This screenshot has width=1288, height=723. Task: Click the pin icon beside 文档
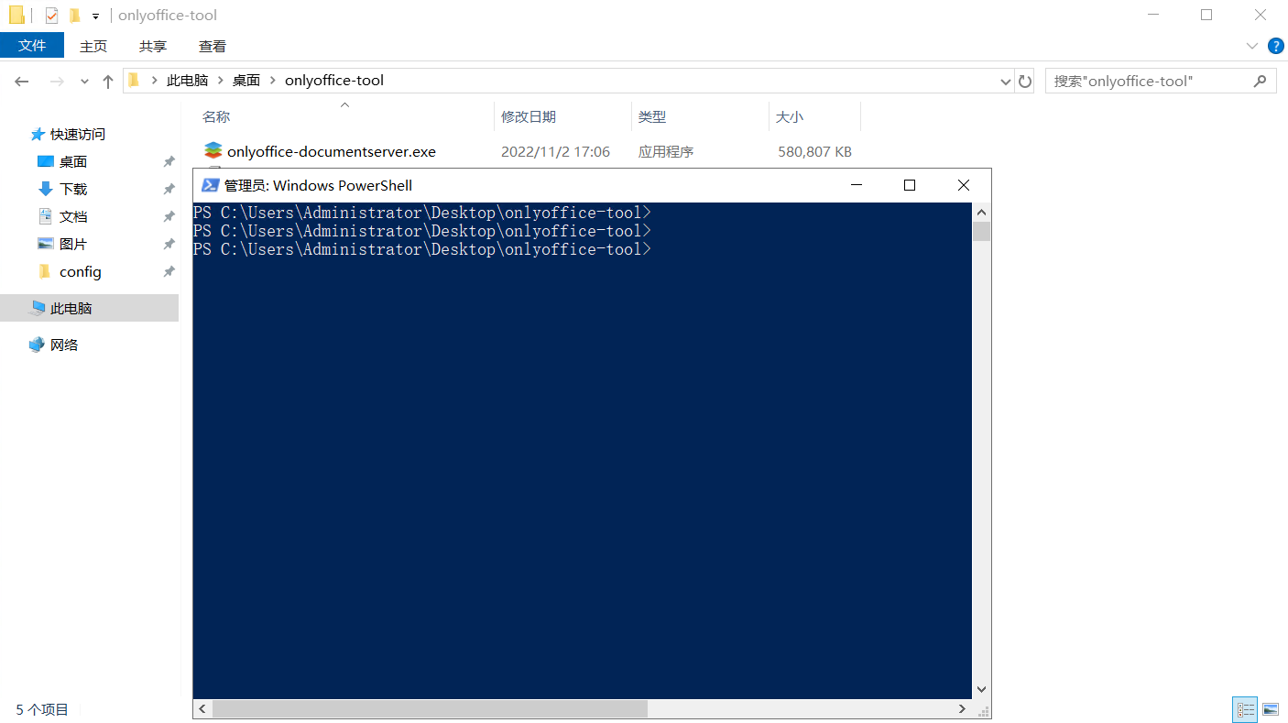point(169,217)
